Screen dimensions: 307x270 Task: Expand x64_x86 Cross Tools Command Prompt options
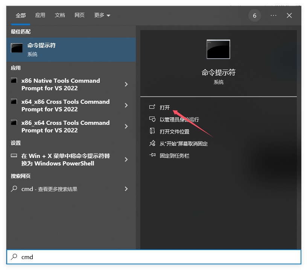point(126,105)
